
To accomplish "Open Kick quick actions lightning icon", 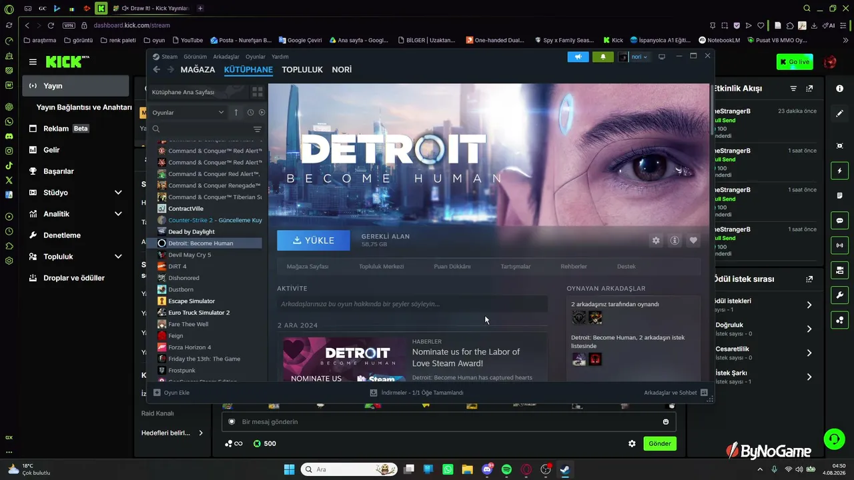I will 839,171.
